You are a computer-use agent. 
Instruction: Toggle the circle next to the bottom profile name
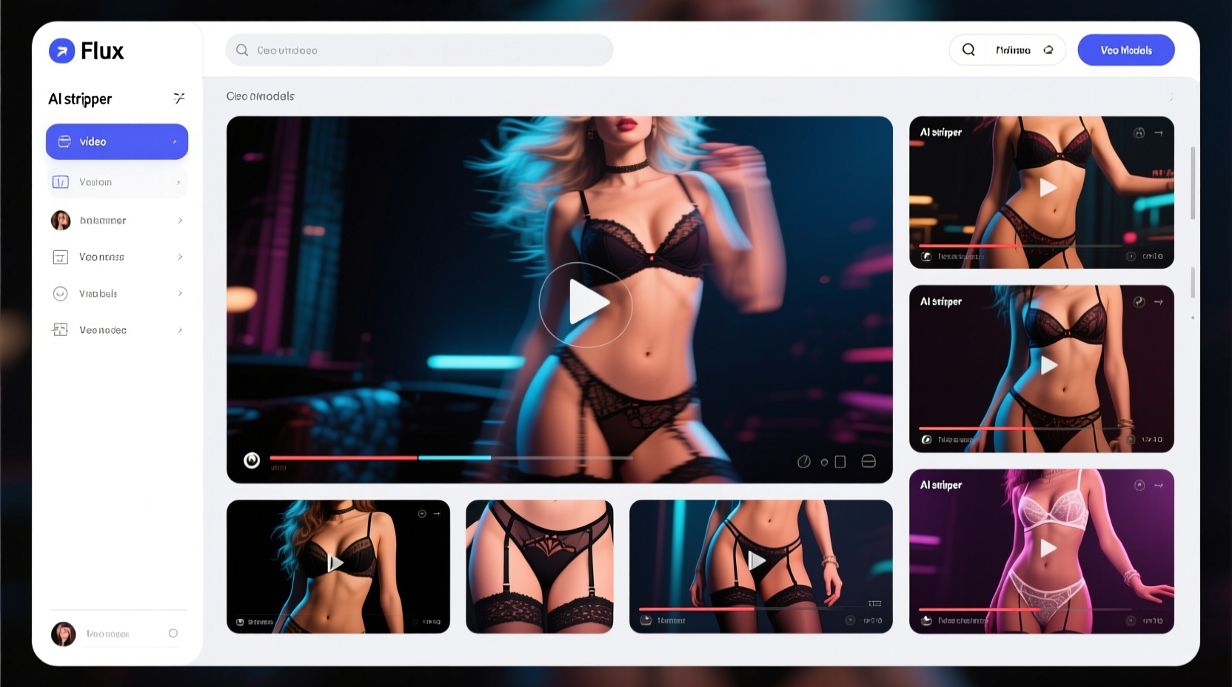coord(173,634)
